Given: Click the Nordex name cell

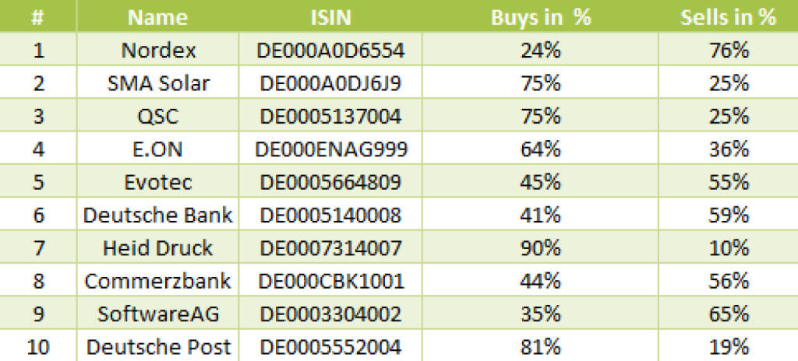Looking at the screenshot, I should 158,51.
